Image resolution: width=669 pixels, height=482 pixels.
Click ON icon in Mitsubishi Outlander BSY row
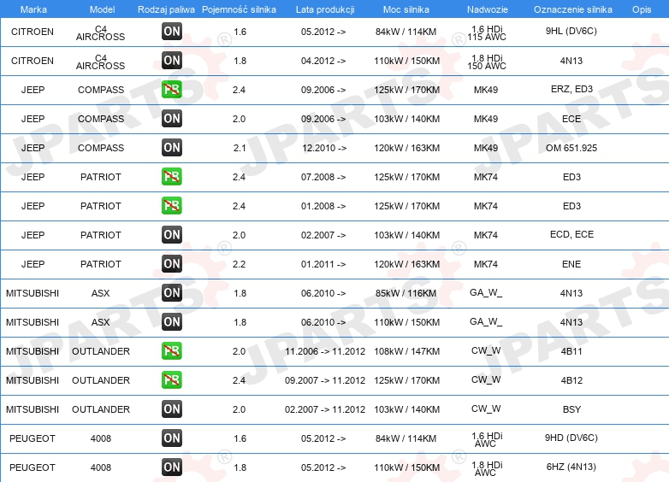pyautogui.click(x=172, y=409)
